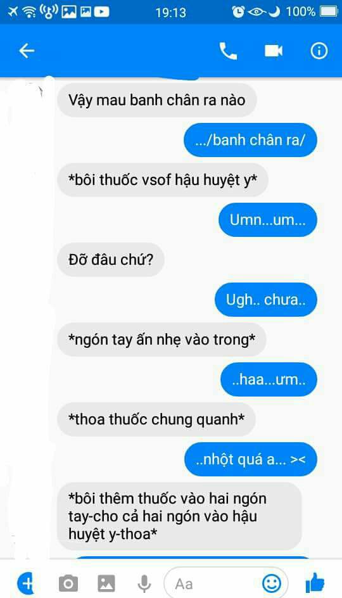Send a thumbs-up like
The width and height of the screenshot is (342, 598).
tap(315, 583)
